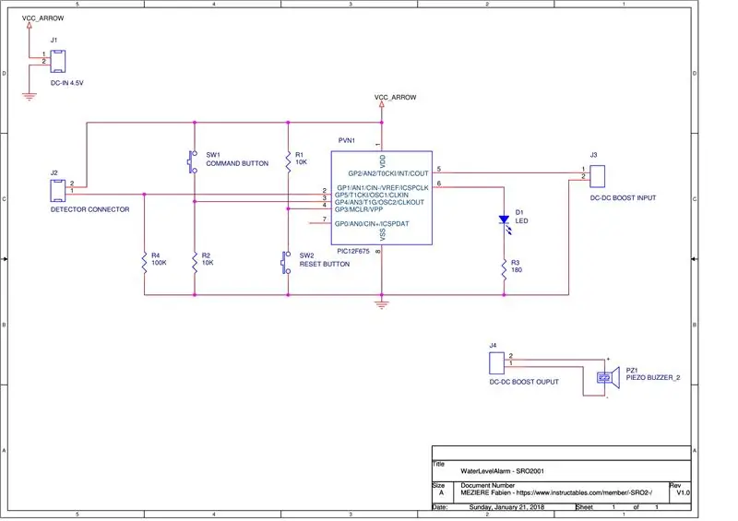
Task: Click the SW1 command button switch symbol
Action: click(x=193, y=162)
